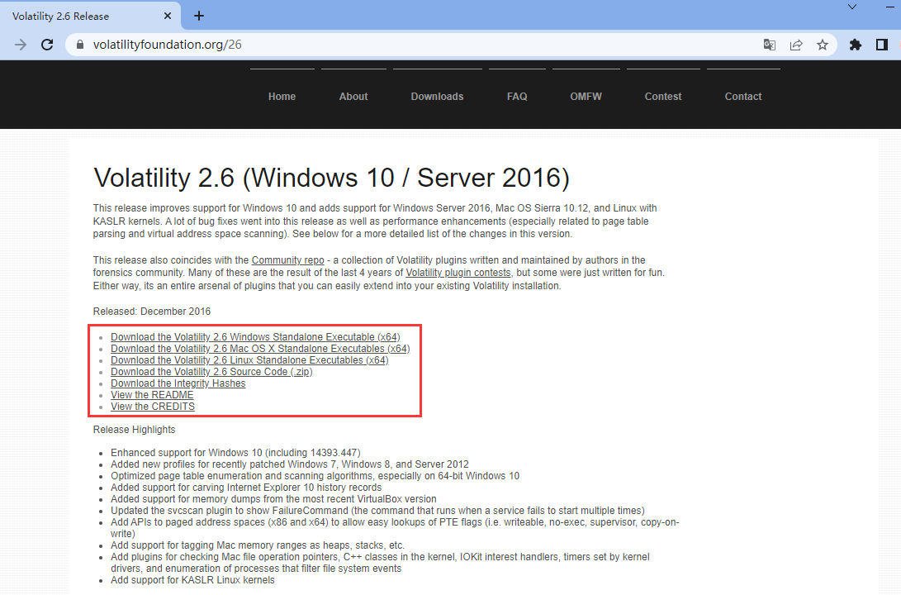
Task: Open the extensions puzzle icon
Action: [x=855, y=45]
